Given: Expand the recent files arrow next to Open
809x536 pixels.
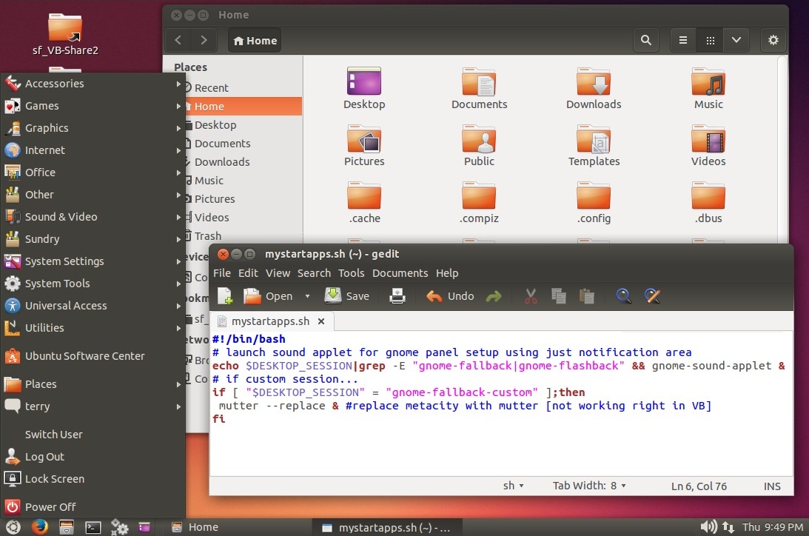Looking at the screenshot, I should pos(307,296).
